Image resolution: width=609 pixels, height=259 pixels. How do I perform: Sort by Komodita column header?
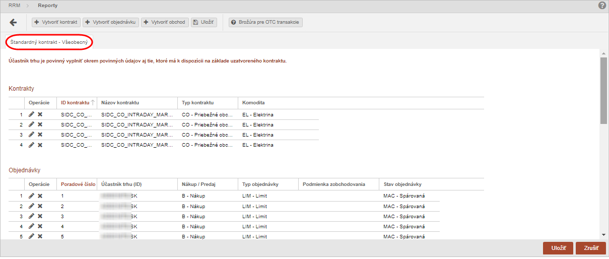point(361,102)
